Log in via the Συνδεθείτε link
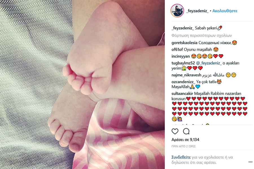 pyautogui.click(x=181, y=157)
